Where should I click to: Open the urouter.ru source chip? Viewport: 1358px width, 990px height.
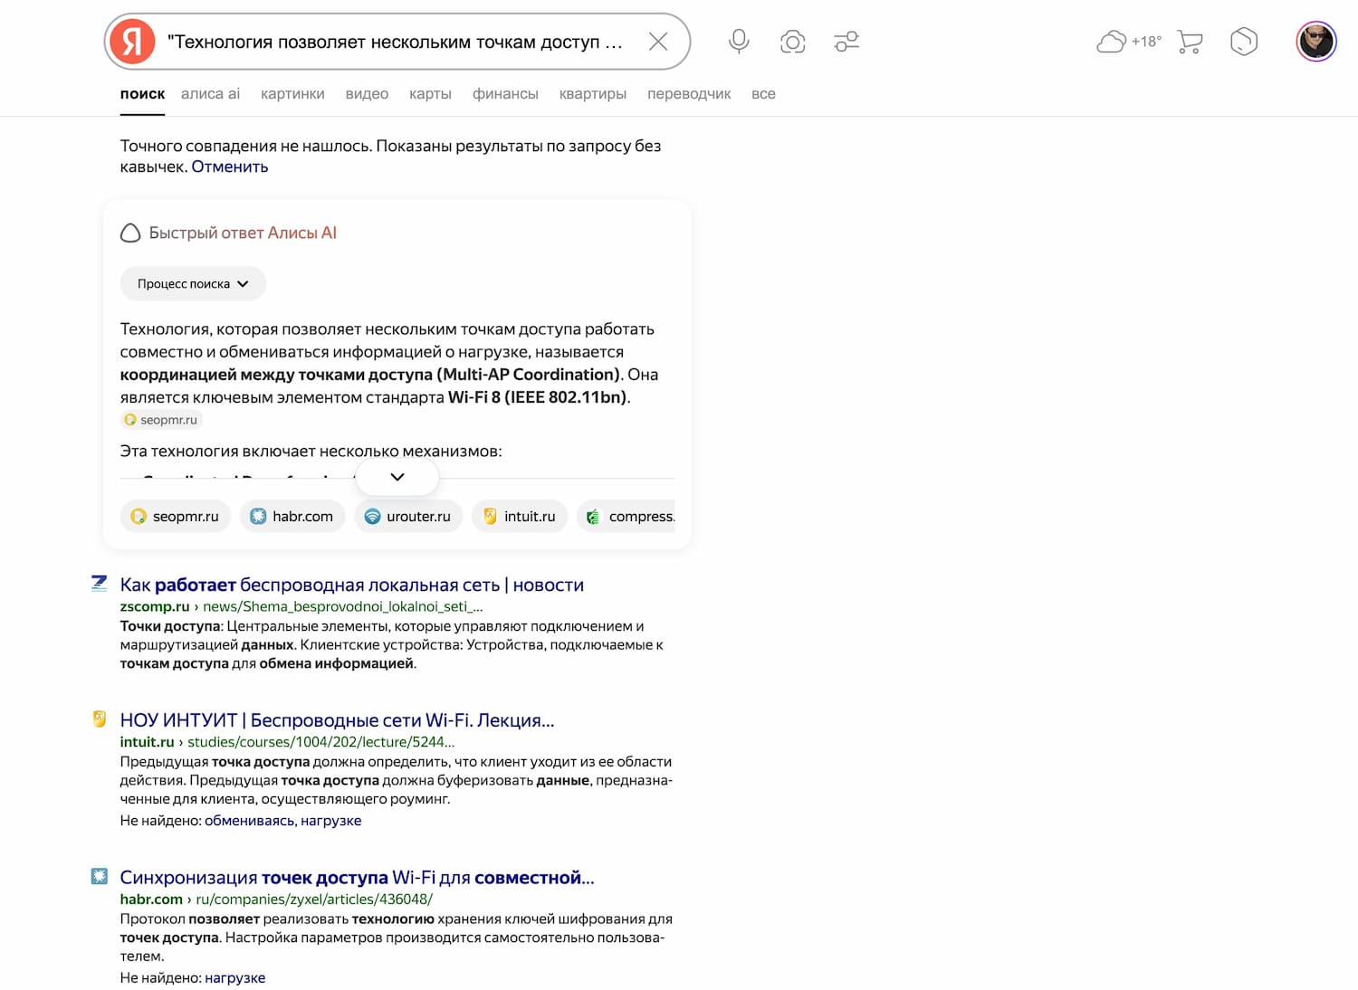[408, 517]
